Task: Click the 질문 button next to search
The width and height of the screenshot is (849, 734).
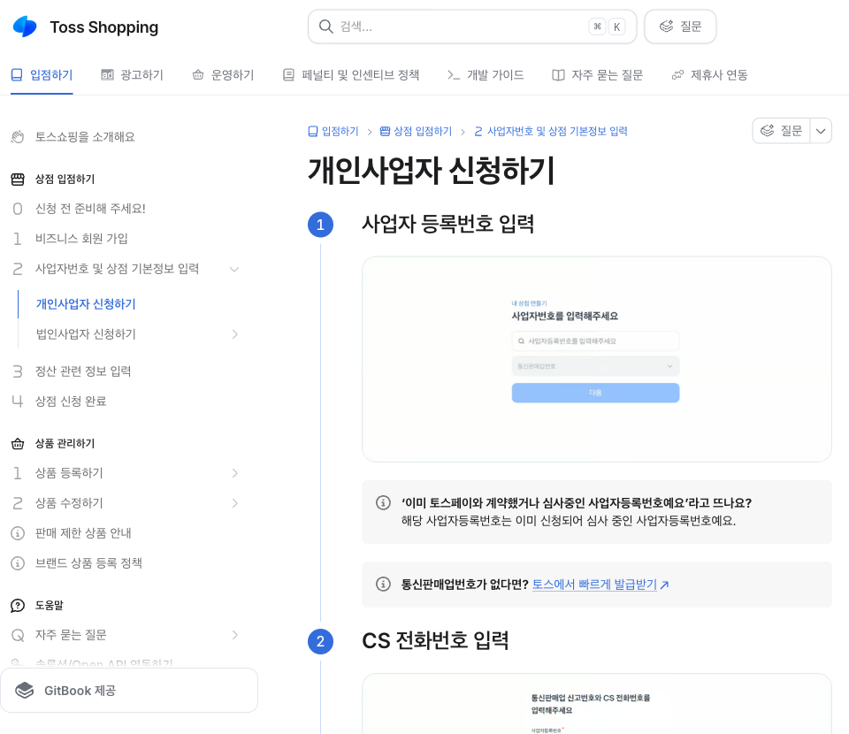Action: point(680,27)
